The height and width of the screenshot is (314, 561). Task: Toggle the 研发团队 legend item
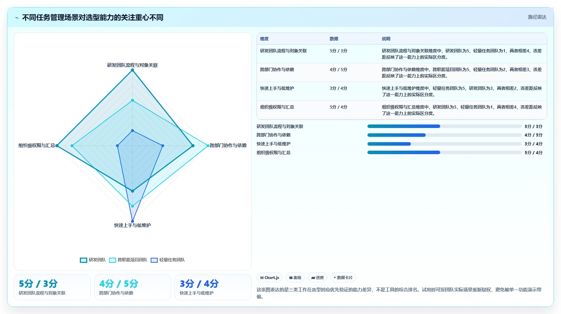click(93, 260)
